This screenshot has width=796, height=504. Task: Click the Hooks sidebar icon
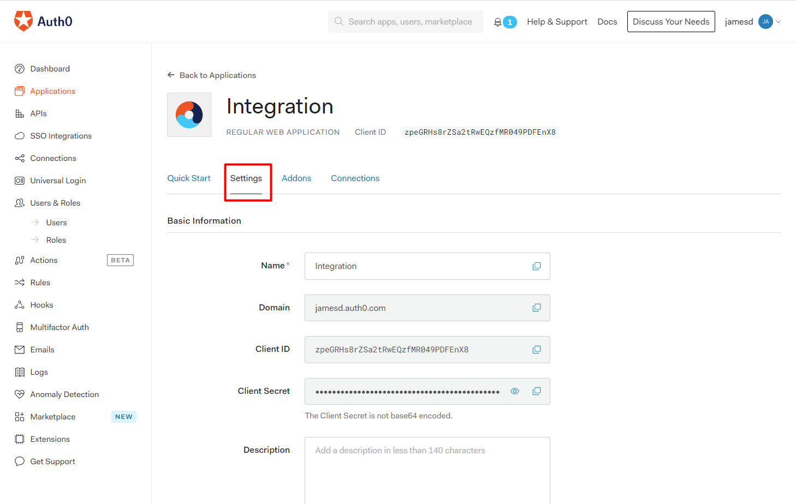coord(20,305)
